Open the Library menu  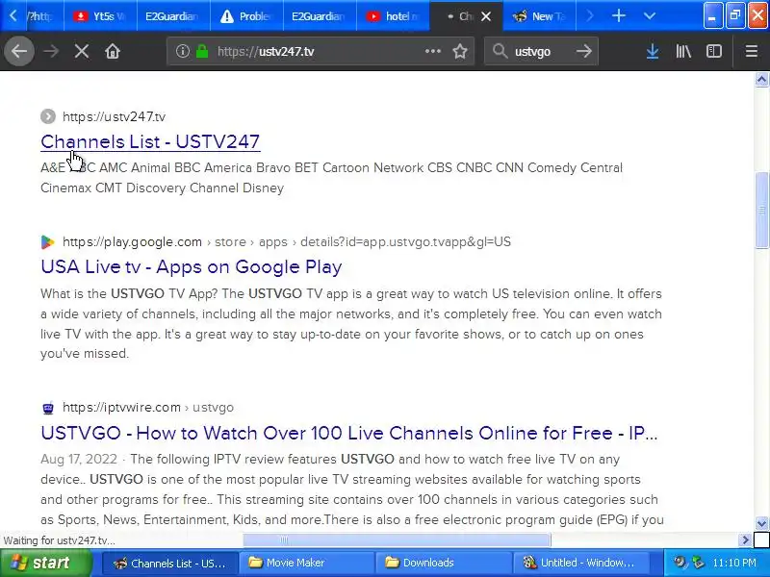coord(683,51)
